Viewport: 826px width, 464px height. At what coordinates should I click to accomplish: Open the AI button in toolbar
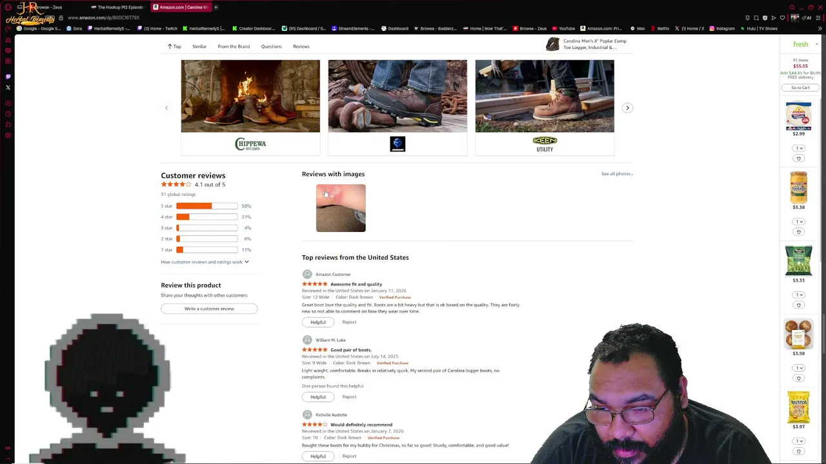807,18
